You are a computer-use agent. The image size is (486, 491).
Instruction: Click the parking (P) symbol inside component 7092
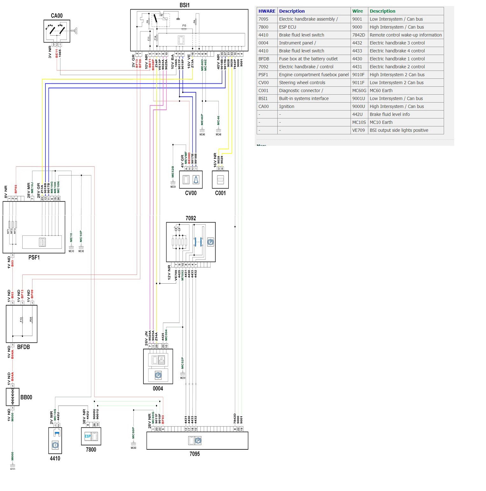pyautogui.click(x=210, y=242)
